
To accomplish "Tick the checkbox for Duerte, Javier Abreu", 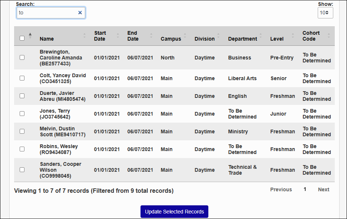I will click(22, 96).
